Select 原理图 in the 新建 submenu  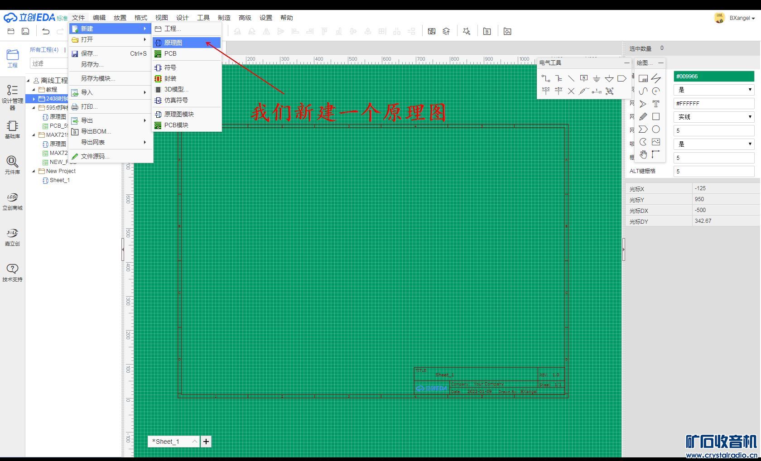(x=187, y=43)
